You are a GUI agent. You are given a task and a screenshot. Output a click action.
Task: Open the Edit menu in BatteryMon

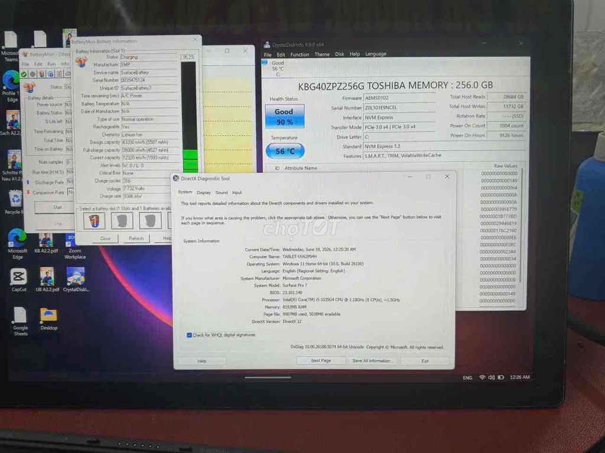click(38, 64)
